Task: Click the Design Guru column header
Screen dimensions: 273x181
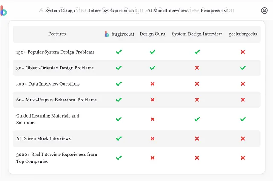Action: (152, 34)
